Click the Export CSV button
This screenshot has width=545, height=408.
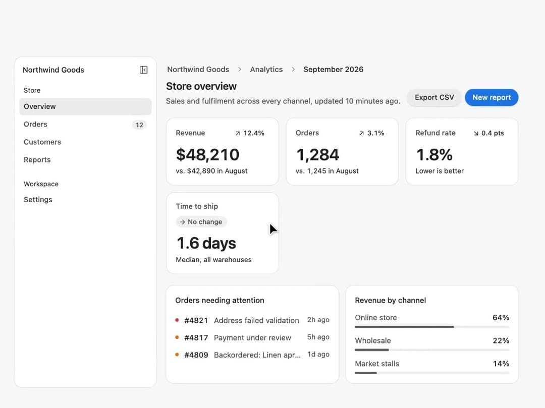point(434,97)
